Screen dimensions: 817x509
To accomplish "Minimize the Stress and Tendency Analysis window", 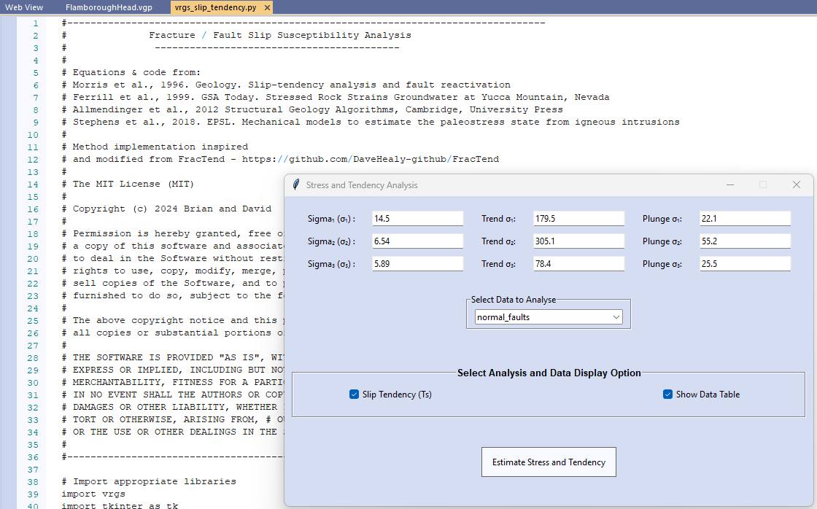I will (x=730, y=184).
